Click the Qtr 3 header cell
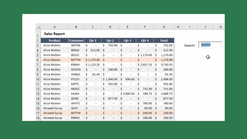Image resolution: width=247 pixels, height=139 pixels. 127,41
